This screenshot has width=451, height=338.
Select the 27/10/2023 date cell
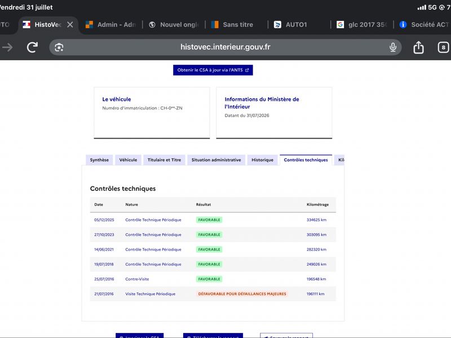(x=104, y=234)
